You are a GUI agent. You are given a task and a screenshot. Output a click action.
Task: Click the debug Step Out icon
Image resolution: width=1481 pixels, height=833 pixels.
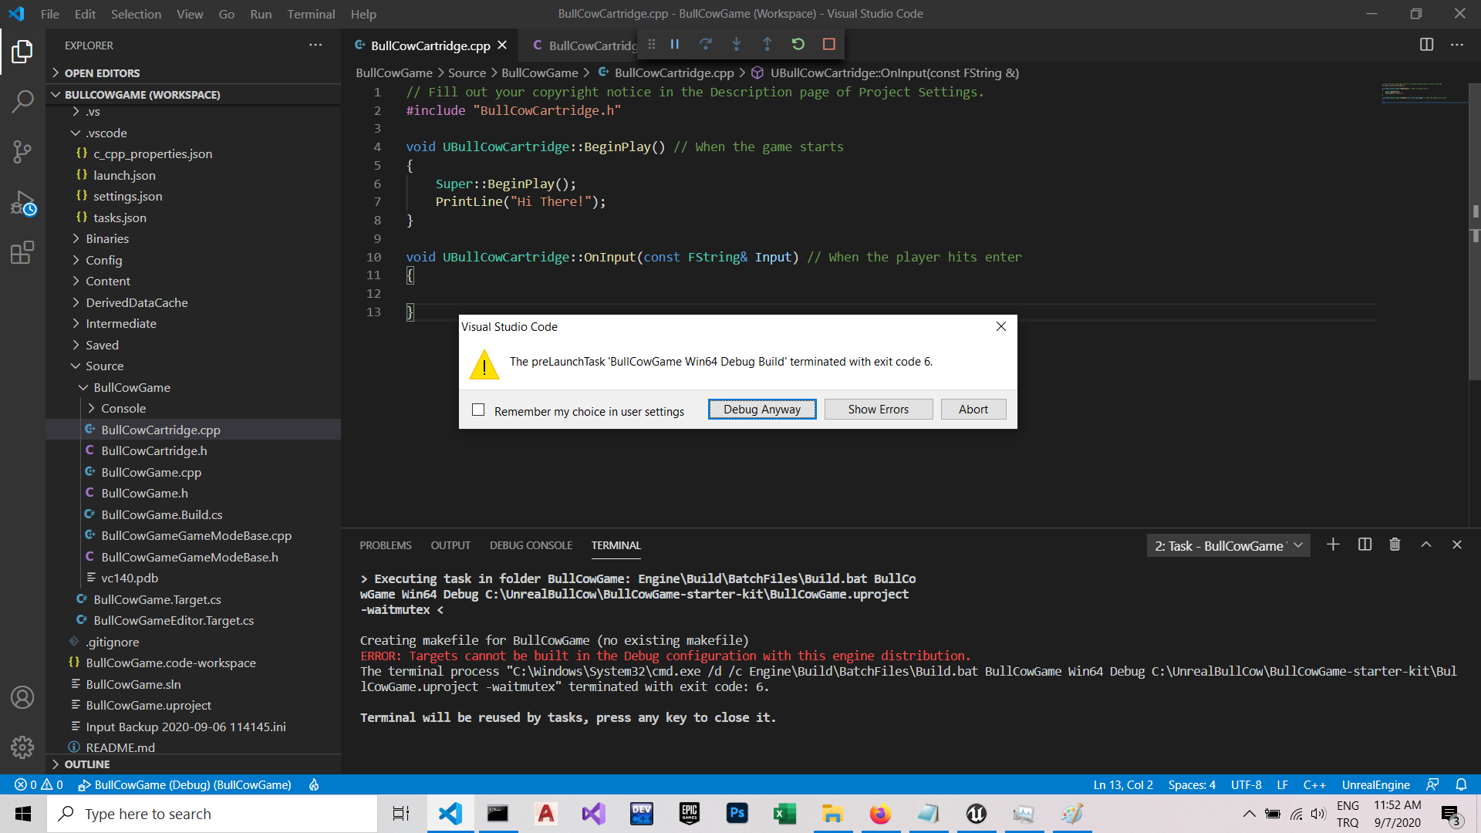pos(767,45)
